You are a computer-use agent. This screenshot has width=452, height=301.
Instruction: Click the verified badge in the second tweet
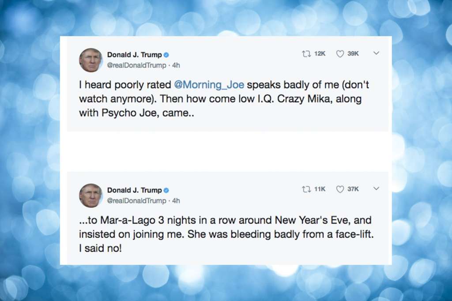click(166, 190)
